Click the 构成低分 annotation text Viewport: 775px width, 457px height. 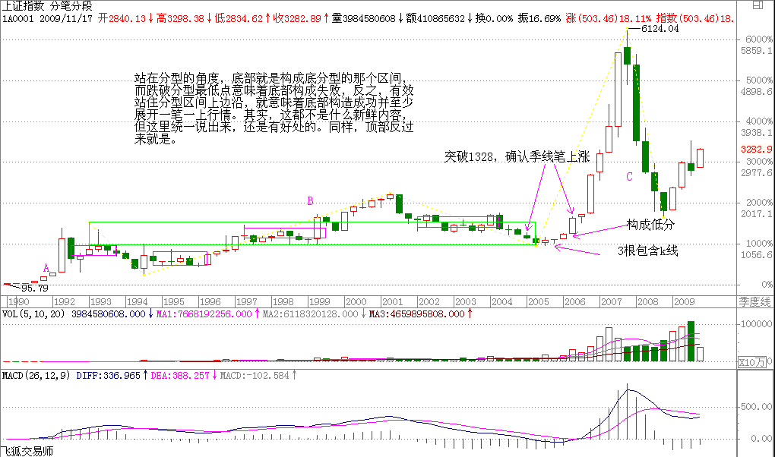[x=650, y=224]
